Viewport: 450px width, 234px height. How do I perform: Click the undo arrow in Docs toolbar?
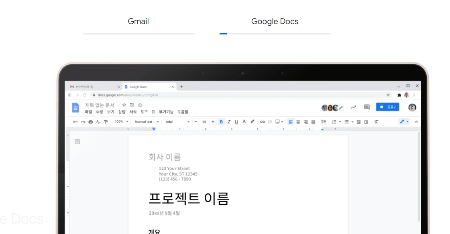point(75,122)
